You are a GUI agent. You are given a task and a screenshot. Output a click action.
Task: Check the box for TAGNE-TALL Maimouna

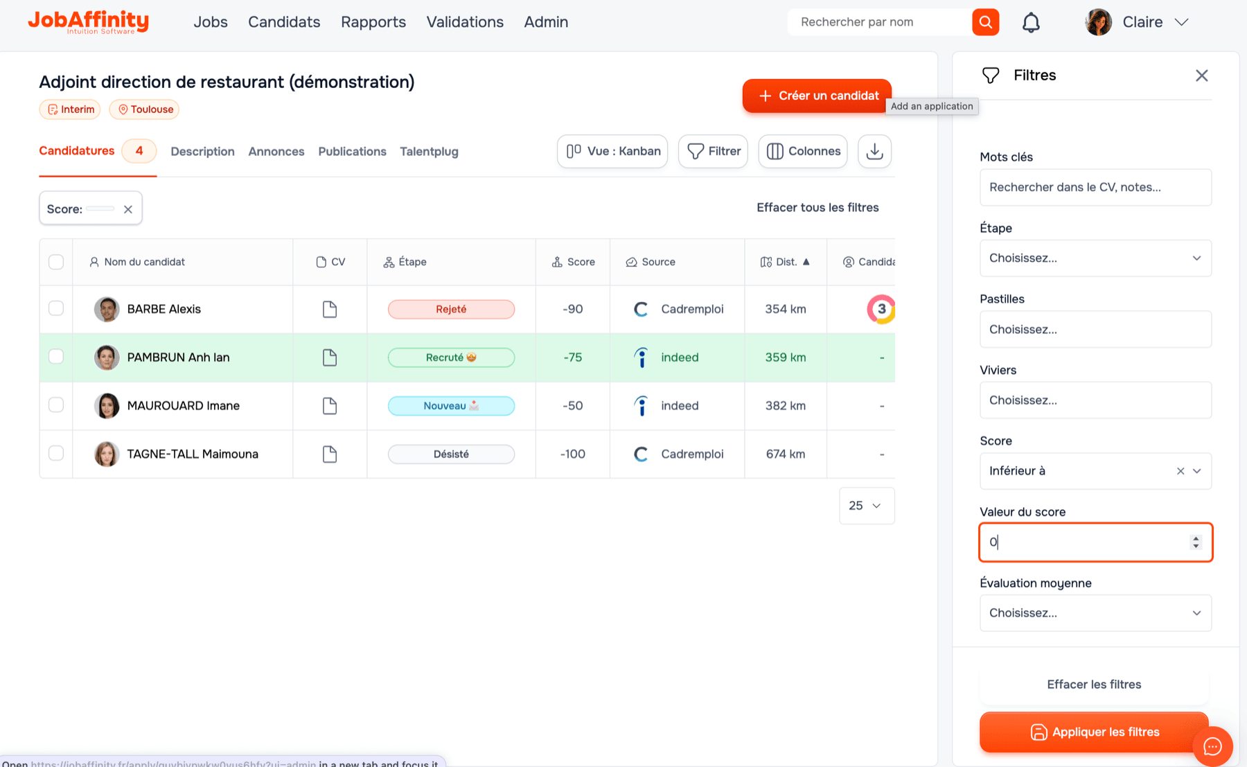[x=56, y=453]
